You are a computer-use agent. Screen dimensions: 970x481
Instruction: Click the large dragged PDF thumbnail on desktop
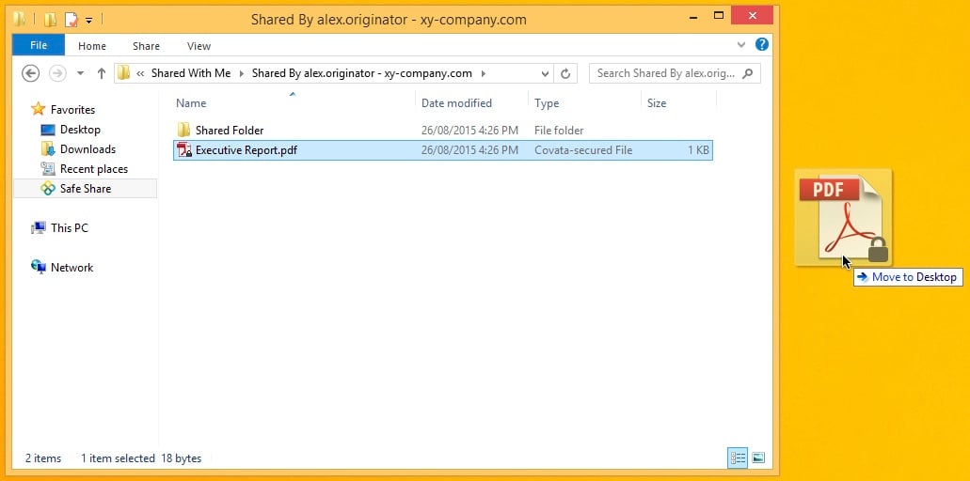point(844,217)
